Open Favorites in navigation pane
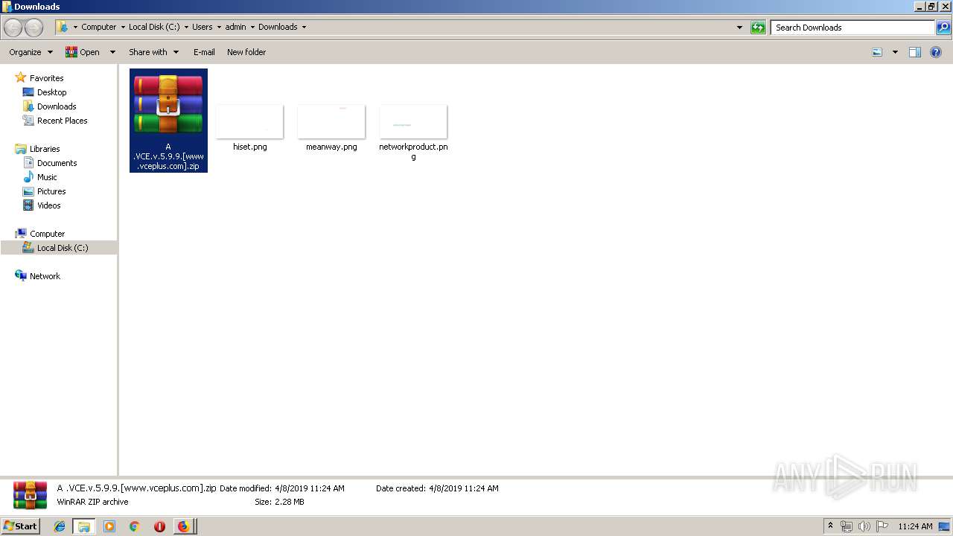This screenshot has width=953, height=536. 46,78
